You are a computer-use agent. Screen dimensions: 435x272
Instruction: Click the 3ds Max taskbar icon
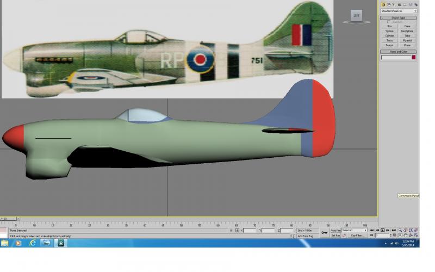tap(61, 243)
